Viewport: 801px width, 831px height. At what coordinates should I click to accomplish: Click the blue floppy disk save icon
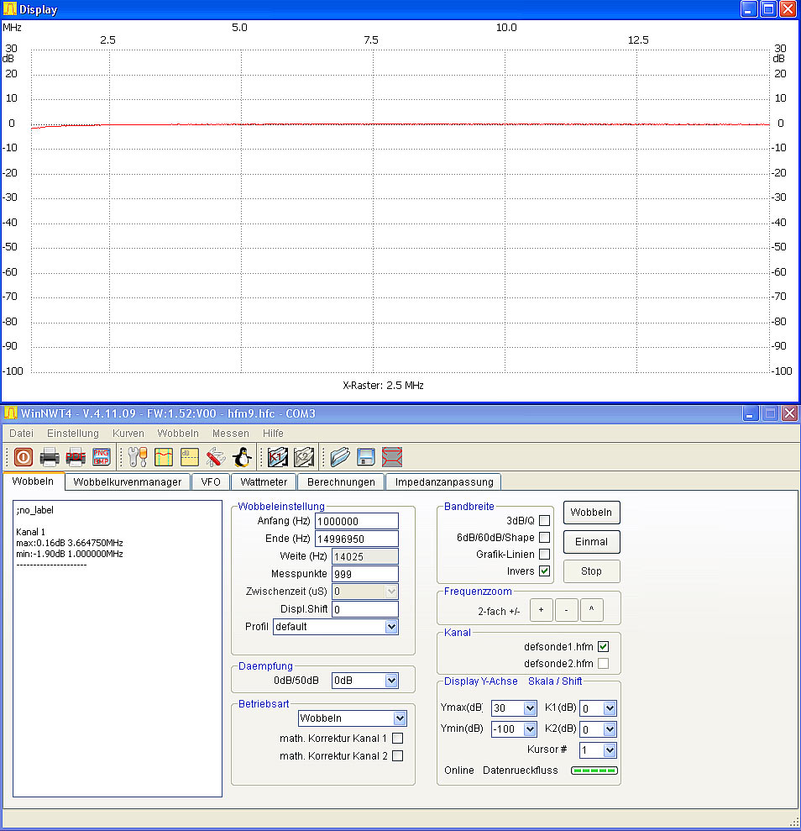(x=366, y=457)
